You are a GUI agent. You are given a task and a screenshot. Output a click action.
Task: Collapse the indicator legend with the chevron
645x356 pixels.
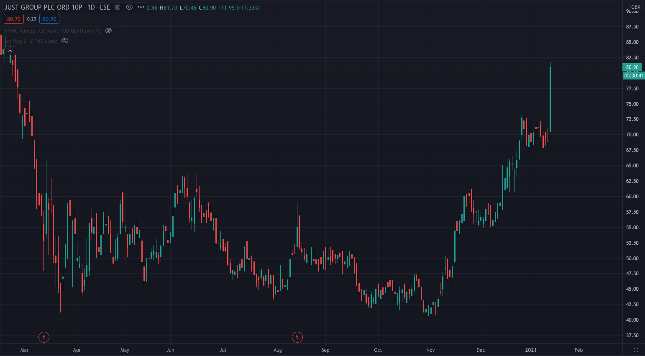(x=10, y=51)
